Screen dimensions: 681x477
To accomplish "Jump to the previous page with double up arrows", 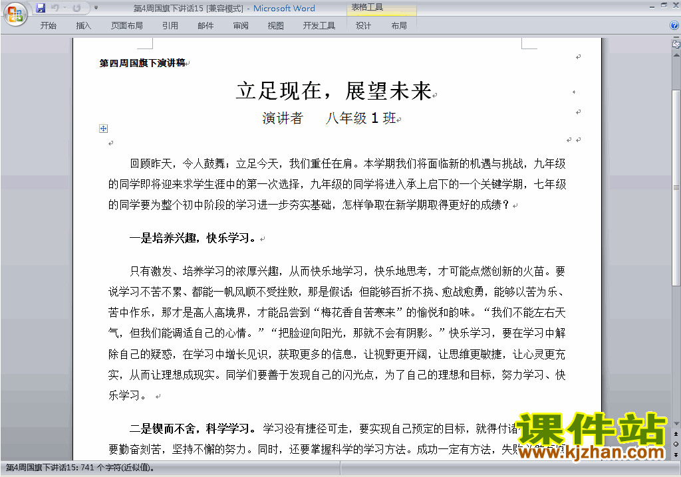I will click(676, 434).
